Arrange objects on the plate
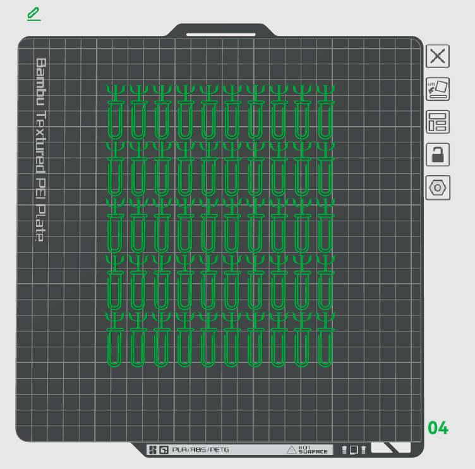This screenshot has height=469, width=475. 438,122
